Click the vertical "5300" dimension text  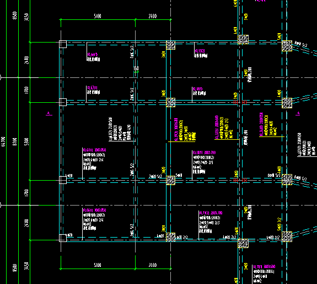26,141
